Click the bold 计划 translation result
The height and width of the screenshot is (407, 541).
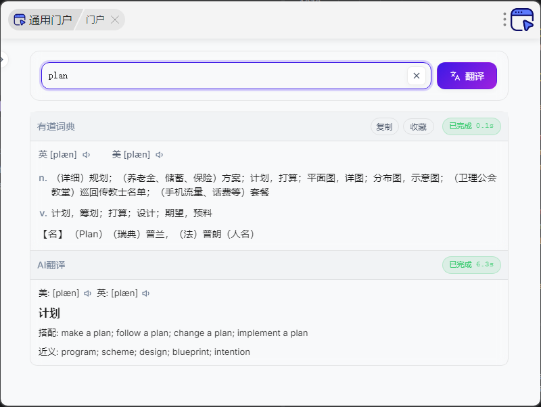[49, 313]
